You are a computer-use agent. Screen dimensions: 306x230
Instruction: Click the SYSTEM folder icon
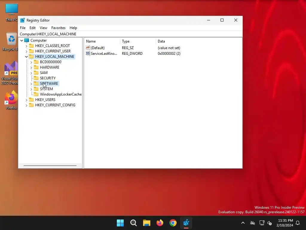click(x=36, y=89)
